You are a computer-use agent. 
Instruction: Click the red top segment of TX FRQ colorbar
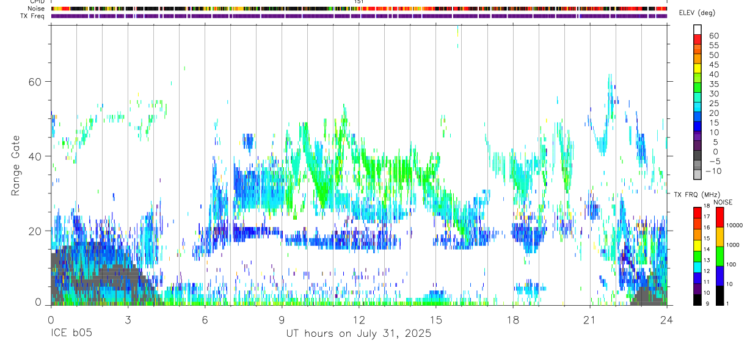[697, 212]
